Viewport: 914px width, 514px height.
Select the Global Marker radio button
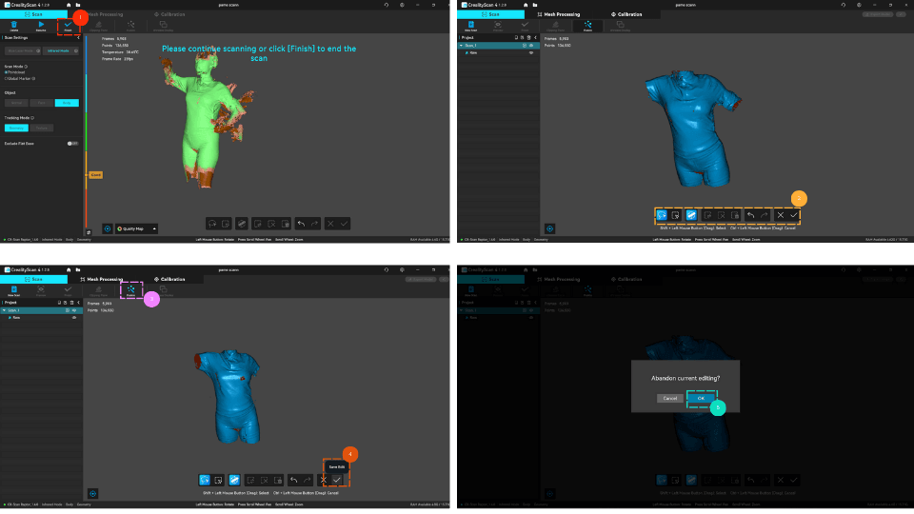tap(6, 78)
